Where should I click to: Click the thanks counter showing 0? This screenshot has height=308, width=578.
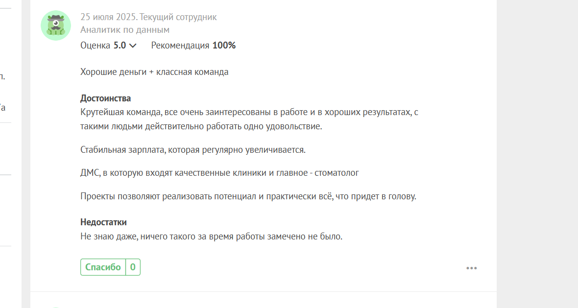[133, 267]
